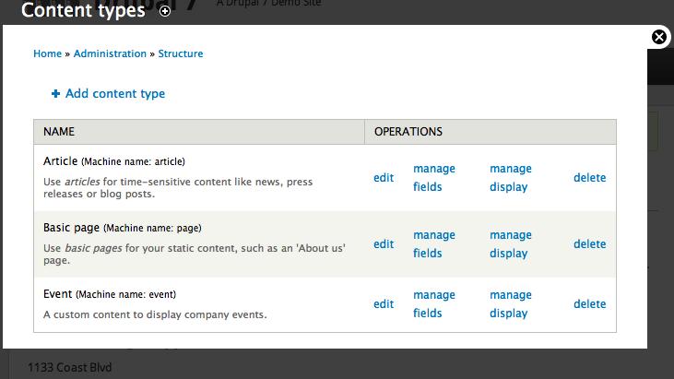Delete the Article content type
The width and height of the screenshot is (674, 379).
tap(590, 178)
